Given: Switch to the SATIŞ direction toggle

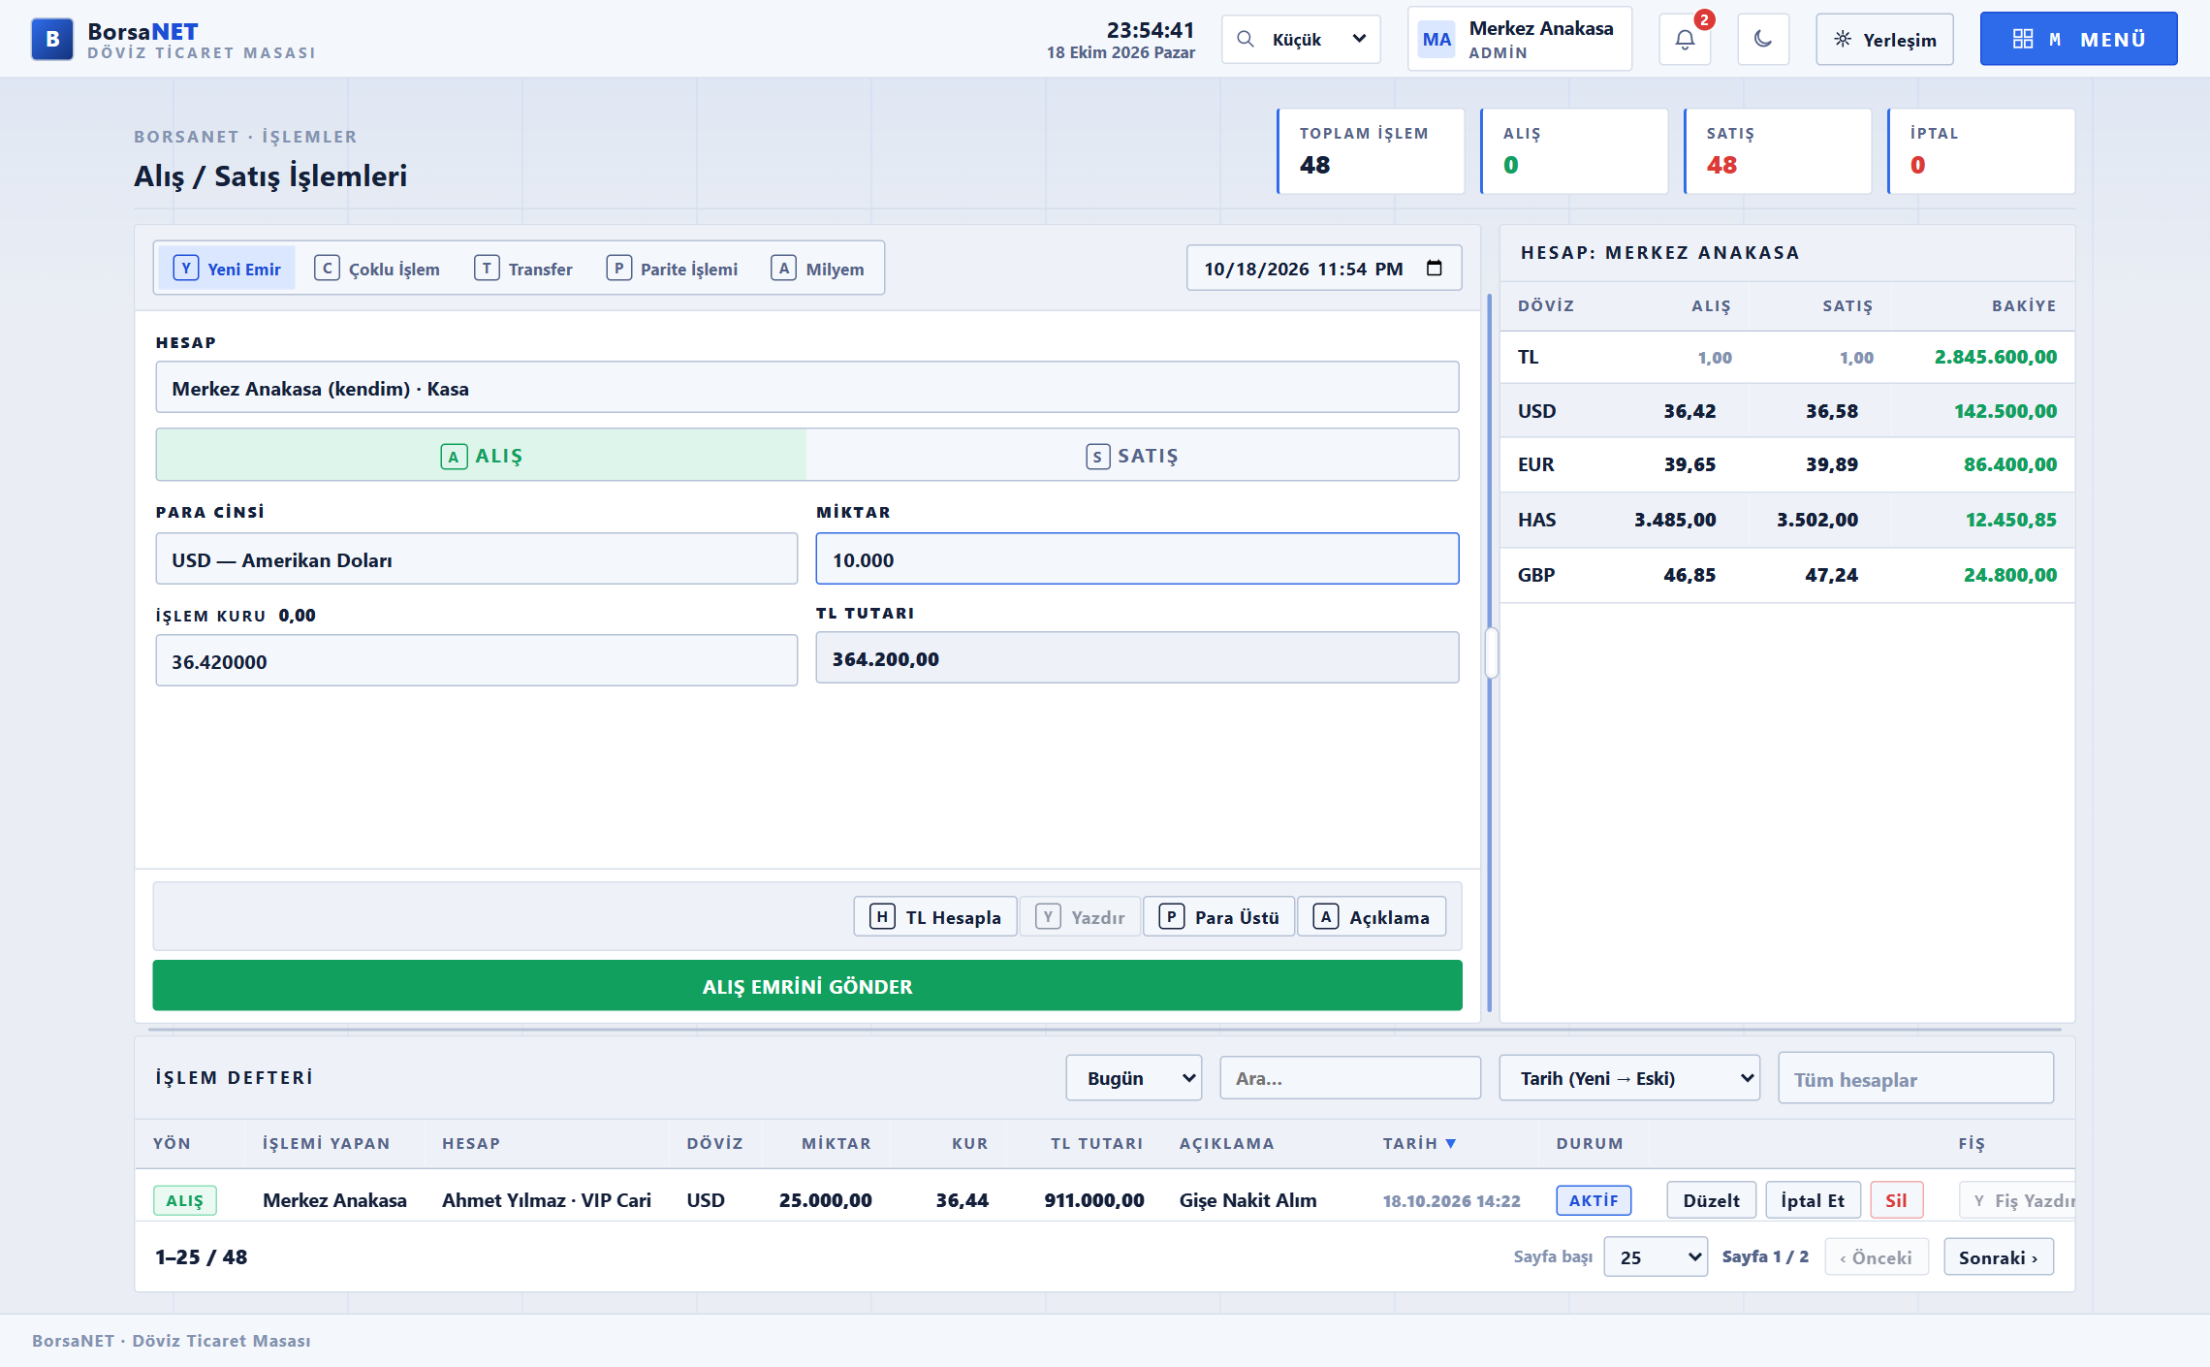Looking at the screenshot, I should point(1132,456).
